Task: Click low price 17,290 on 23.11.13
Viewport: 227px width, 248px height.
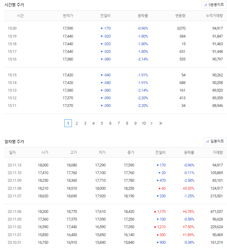Action: (x=100, y=165)
